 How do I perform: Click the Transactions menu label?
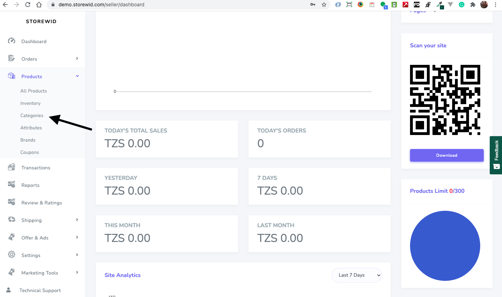click(36, 168)
